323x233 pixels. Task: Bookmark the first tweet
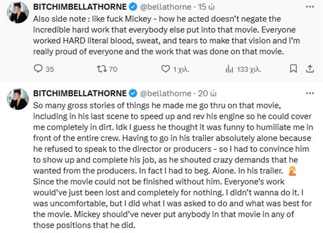(293, 69)
